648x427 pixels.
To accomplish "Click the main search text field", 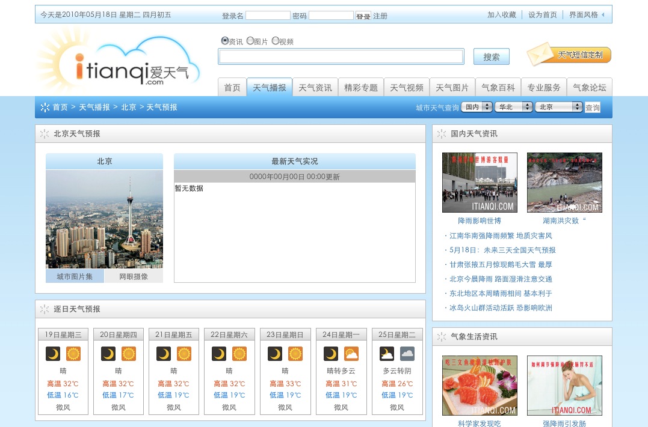I will coord(341,56).
